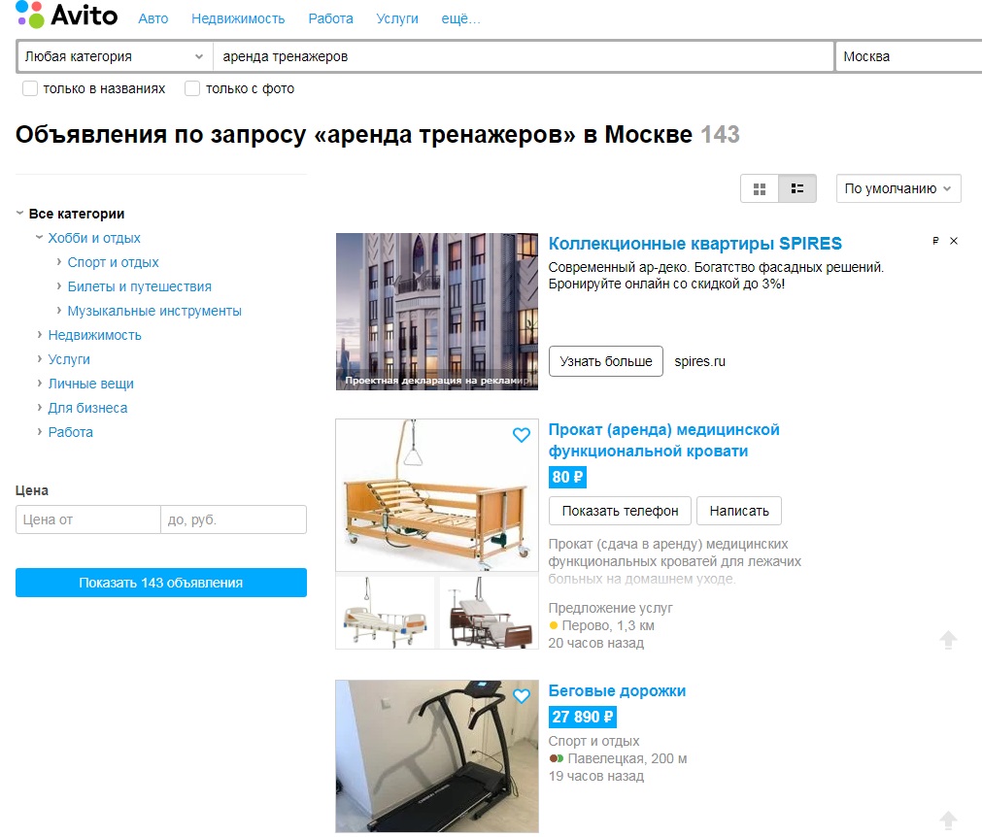The image size is (982, 837).
Task: Click 'Павелецкая, 200 м' location text
Action: click(626, 758)
